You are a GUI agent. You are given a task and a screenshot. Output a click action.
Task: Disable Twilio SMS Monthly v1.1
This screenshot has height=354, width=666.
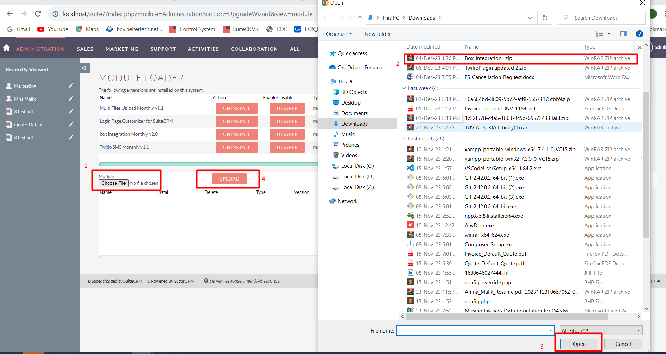click(x=287, y=147)
